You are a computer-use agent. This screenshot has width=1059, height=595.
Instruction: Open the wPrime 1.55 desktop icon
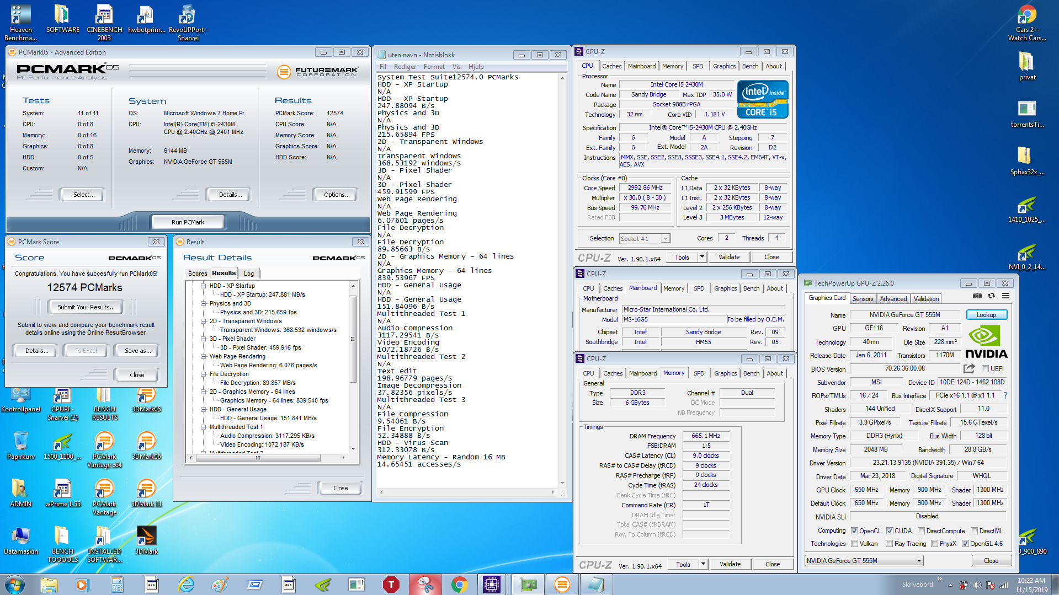tap(62, 493)
